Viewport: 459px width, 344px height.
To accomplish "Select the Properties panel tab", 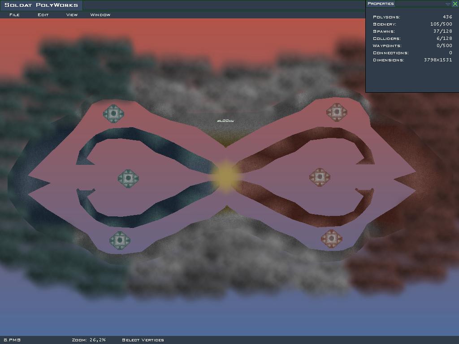I will click(x=381, y=4).
